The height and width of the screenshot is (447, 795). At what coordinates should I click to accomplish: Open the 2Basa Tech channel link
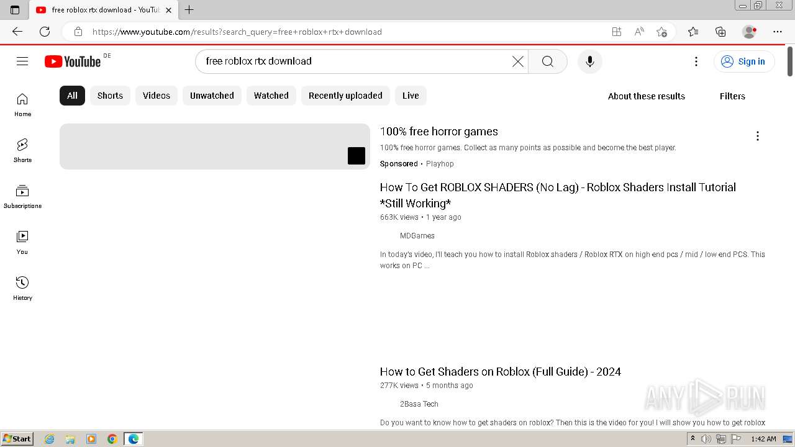(x=419, y=404)
